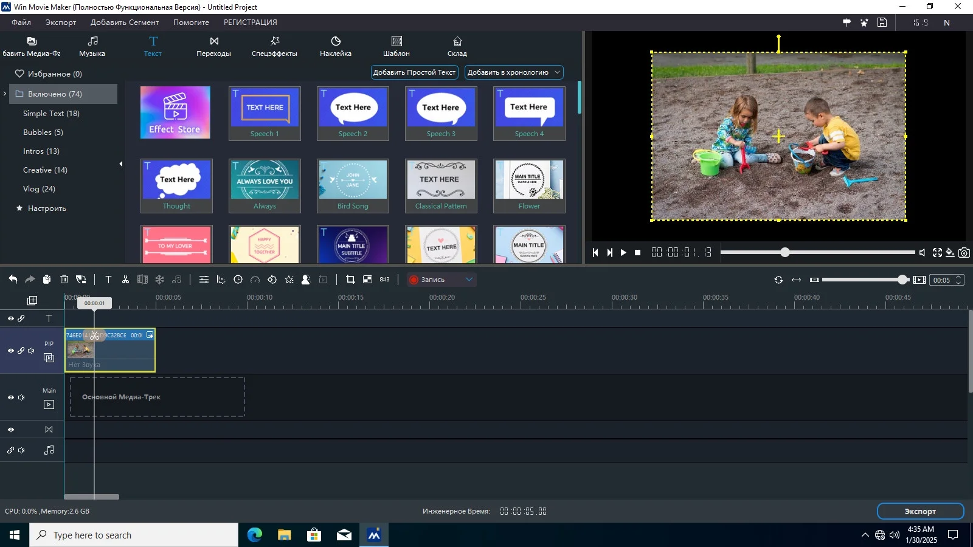Click the stars icon in top bar
The width and height of the screenshot is (973, 547).
click(864, 22)
